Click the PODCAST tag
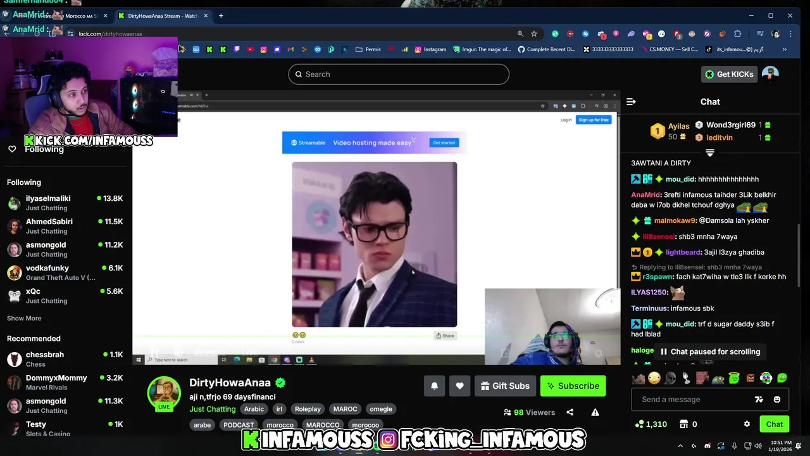Viewport: 810px width, 456px height. 239,425
